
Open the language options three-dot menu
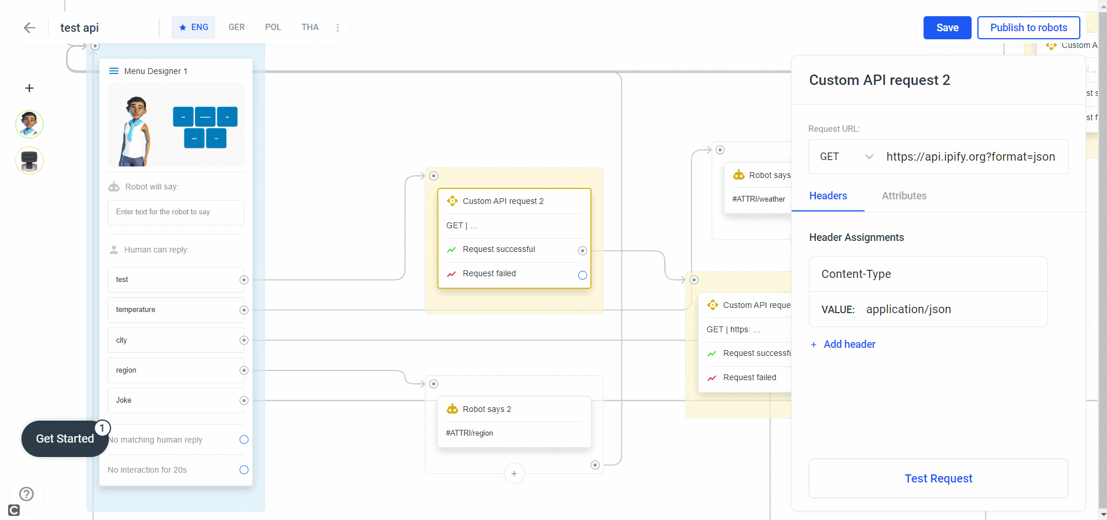click(x=338, y=28)
